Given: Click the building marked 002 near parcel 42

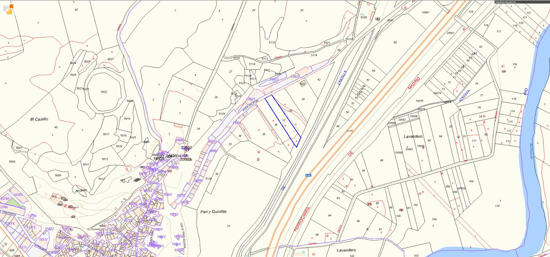Looking at the screenshot, I should pos(302,84).
